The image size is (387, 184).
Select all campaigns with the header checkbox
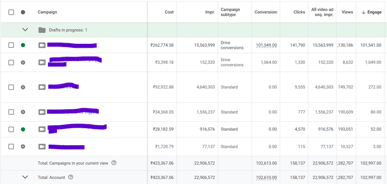[11, 12]
